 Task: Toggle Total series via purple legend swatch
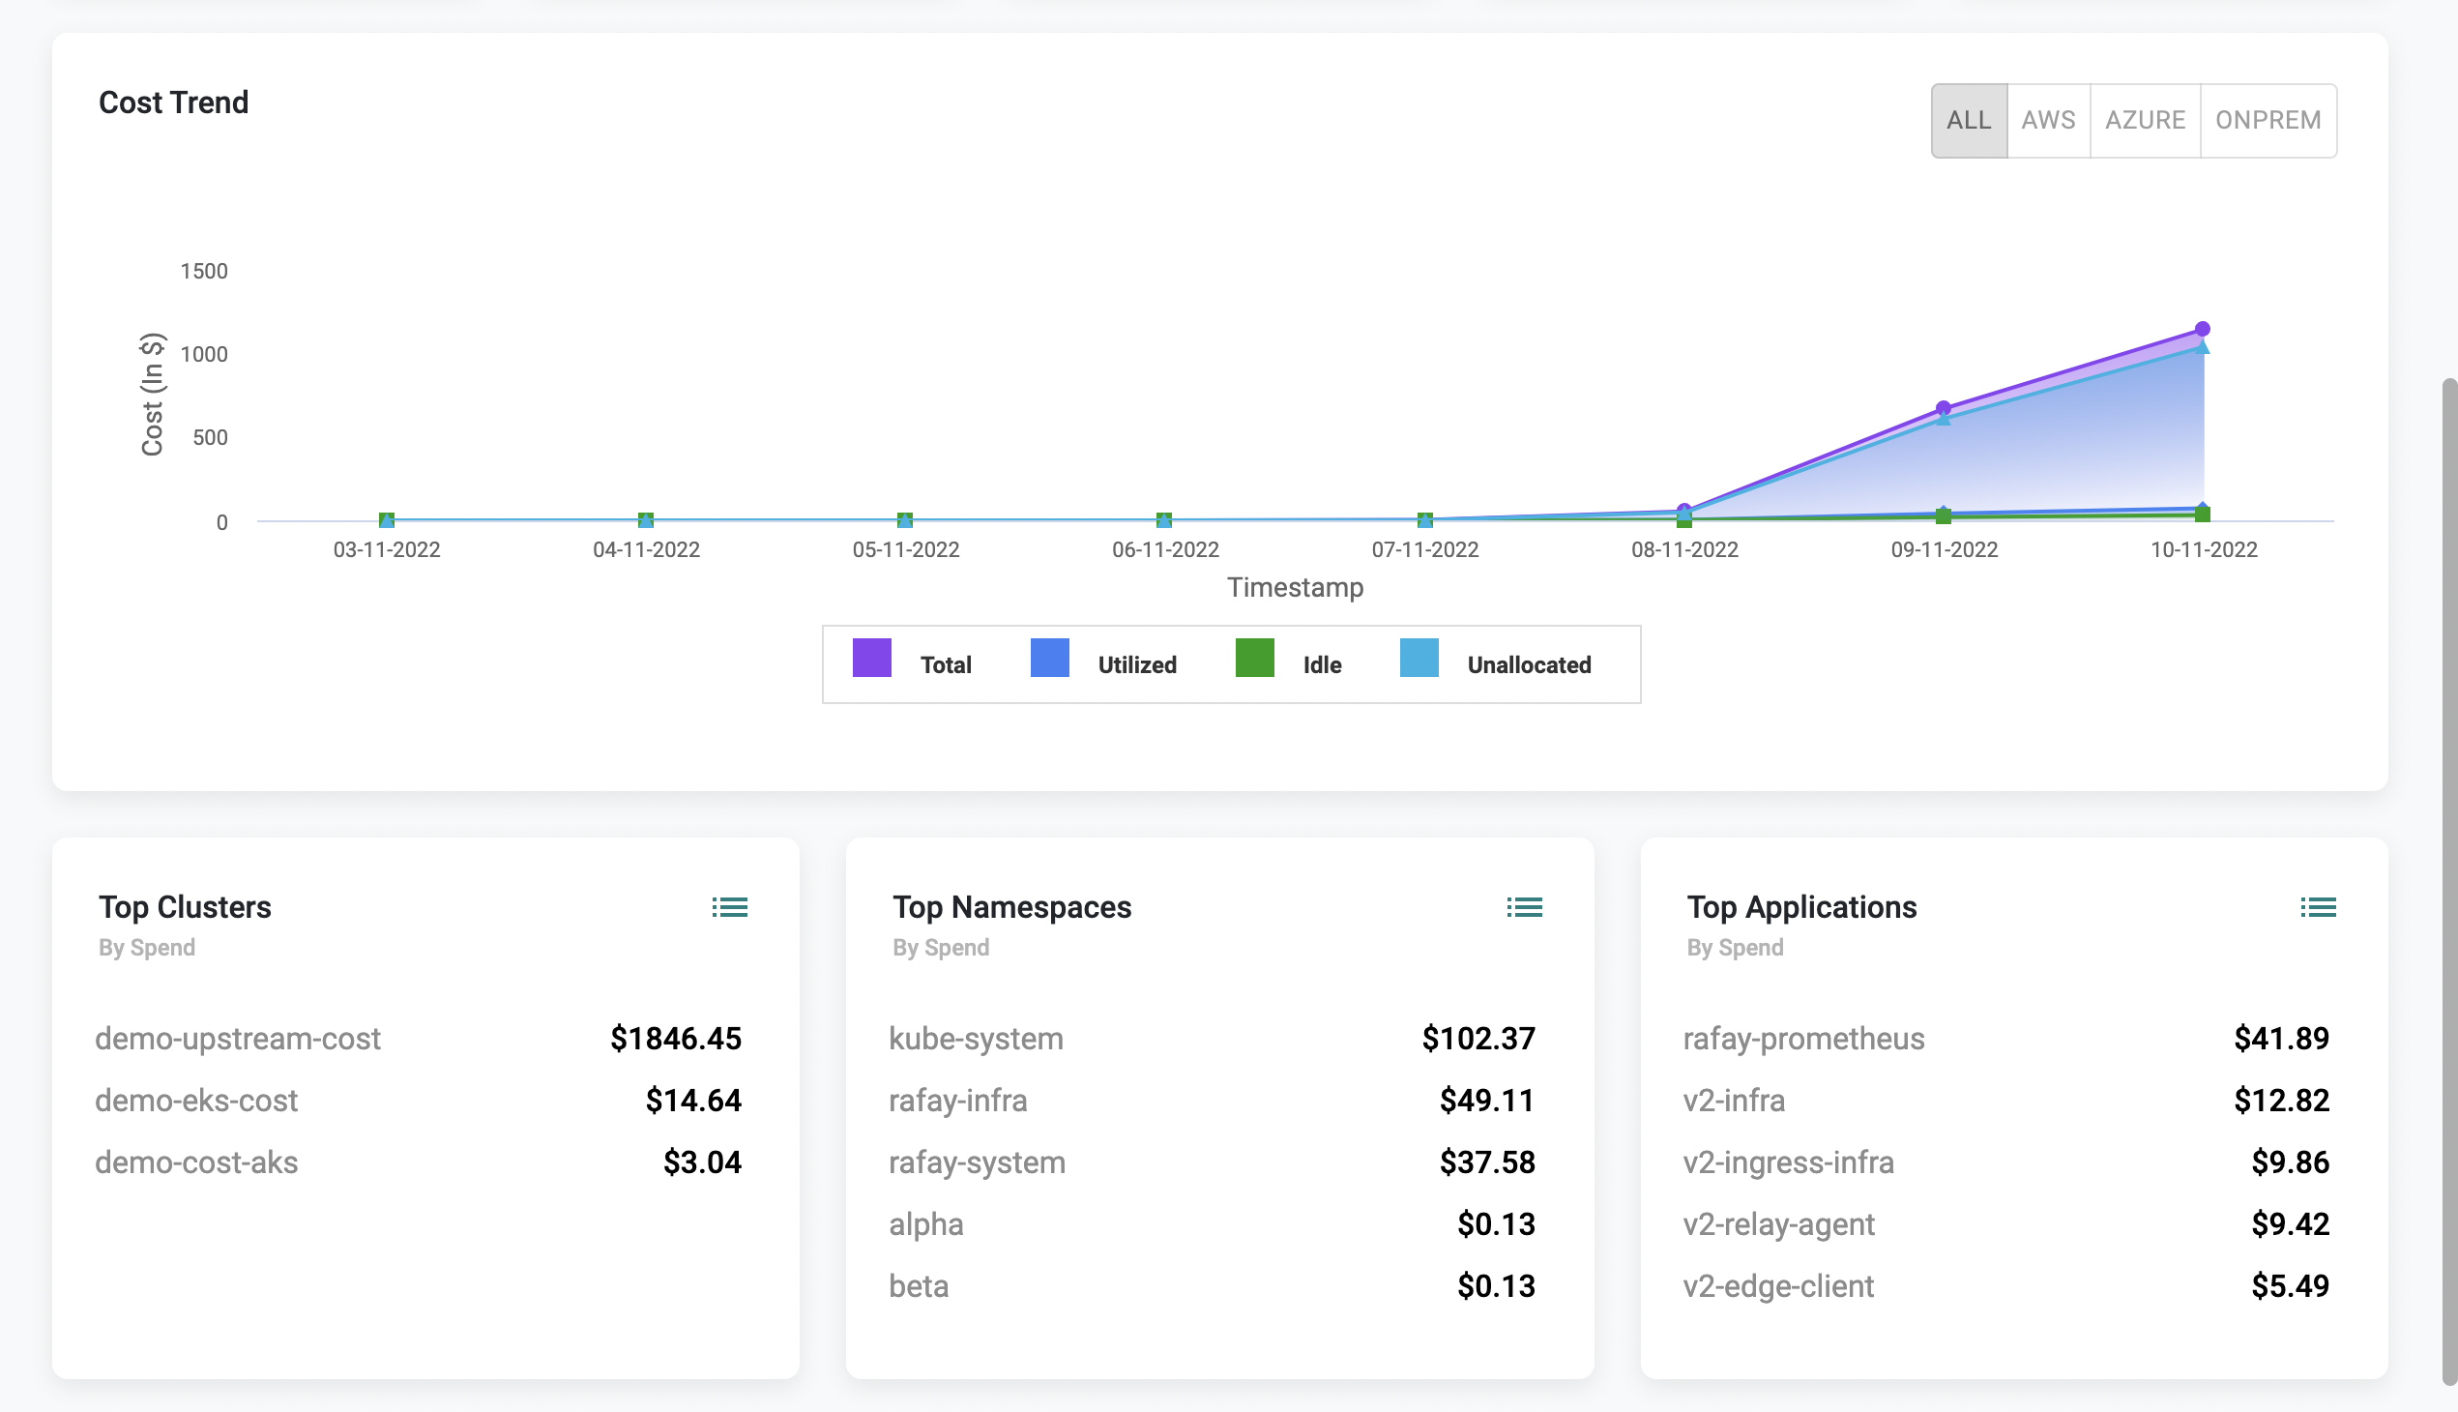pos(870,659)
